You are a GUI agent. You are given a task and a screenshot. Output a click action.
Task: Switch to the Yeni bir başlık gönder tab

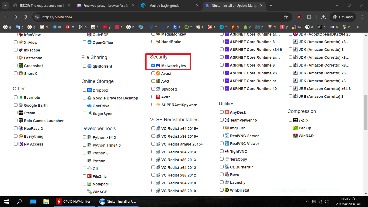tap(170, 6)
